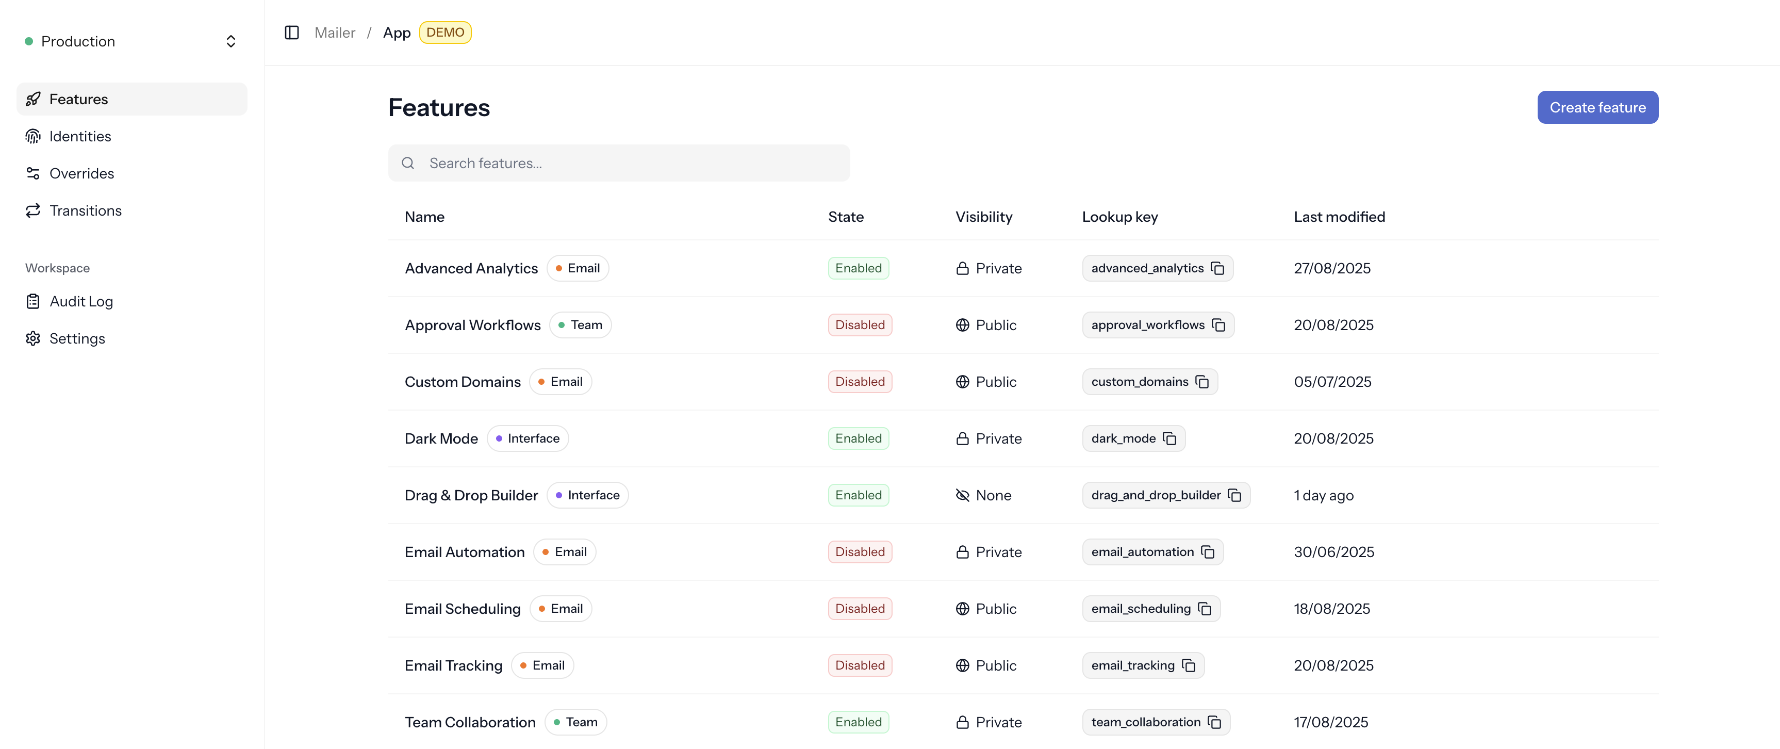Open workspace Settings
Viewport: 1780px width, 749px height.
[x=131, y=338]
